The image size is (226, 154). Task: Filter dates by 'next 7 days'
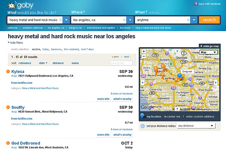point(87,49)
